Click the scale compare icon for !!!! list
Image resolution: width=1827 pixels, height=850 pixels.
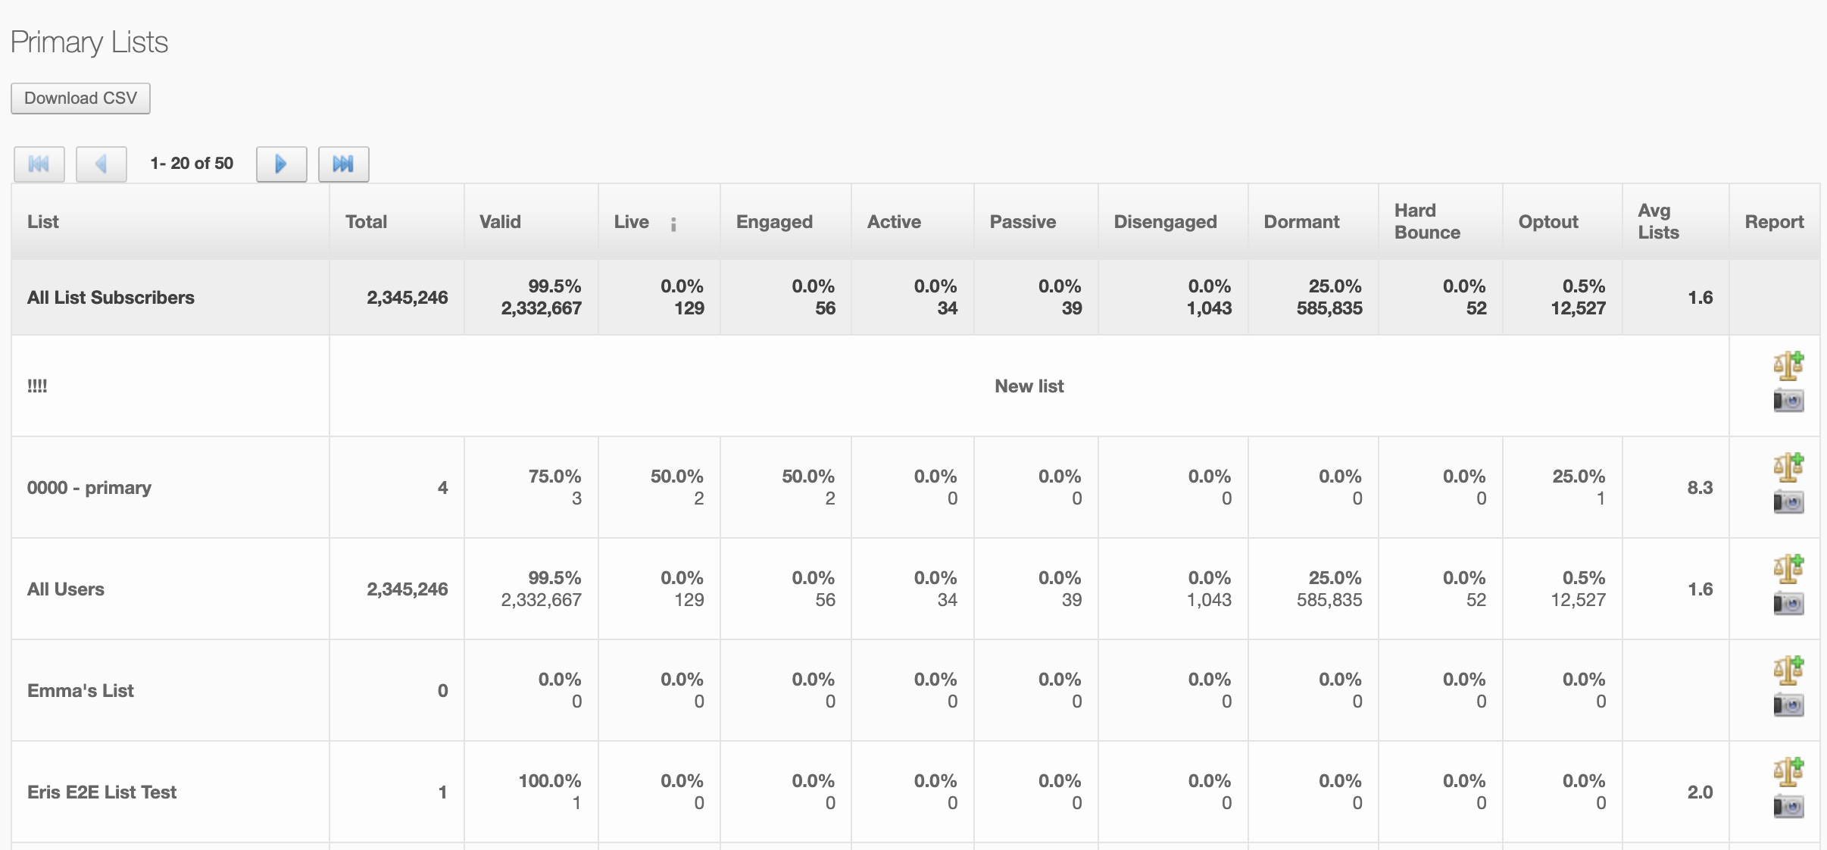tap(1788, 366)
